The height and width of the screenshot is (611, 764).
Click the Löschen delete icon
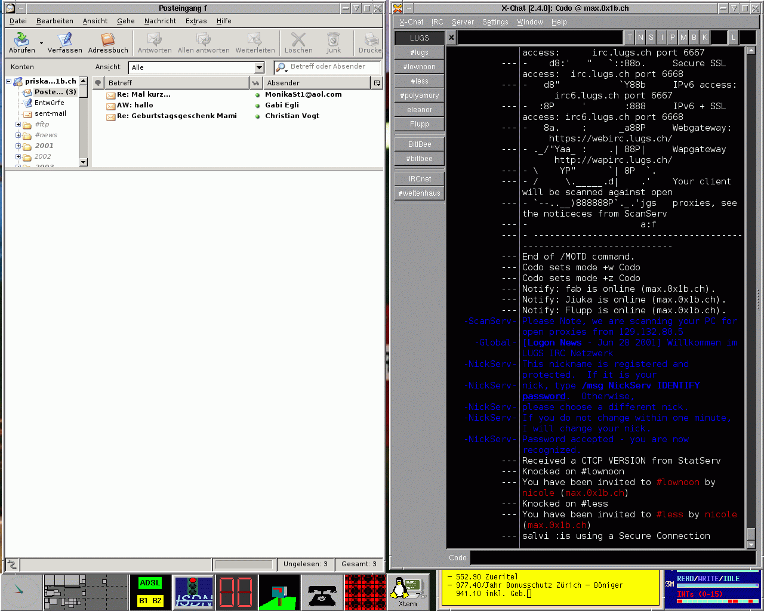point(298,42)
